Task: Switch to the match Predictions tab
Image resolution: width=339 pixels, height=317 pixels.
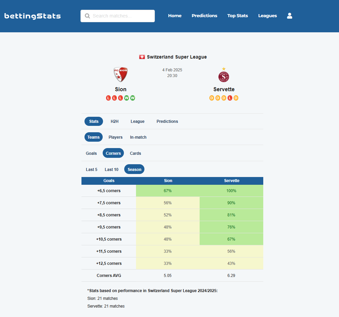Action: 167,121
